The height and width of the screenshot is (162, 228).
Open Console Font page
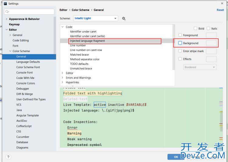pyautogui.click(x=24, y=72)
